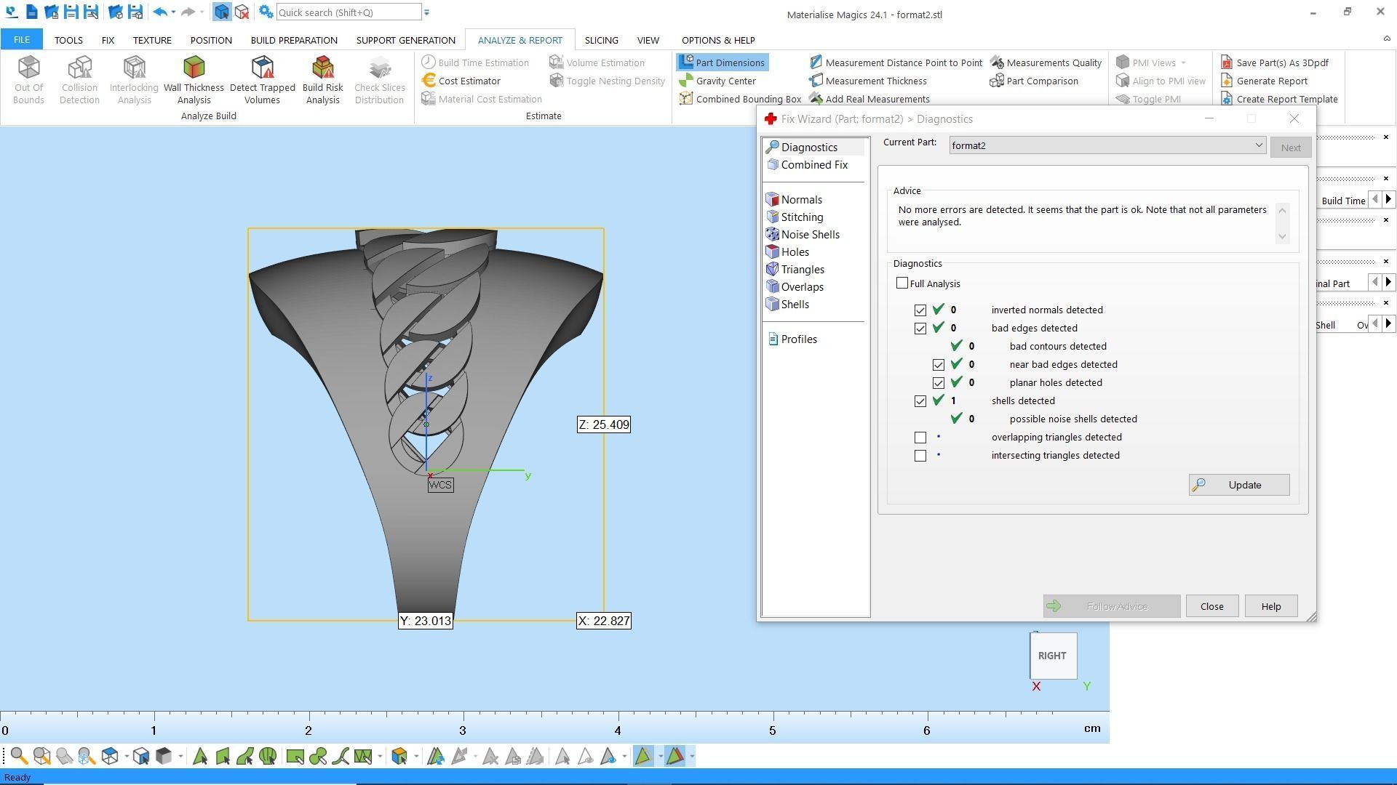This screenshot has width=1397, height=785.
Task: Expand the Current Part dropdown
Action: pyautogui.click(x=1258, y=145)
